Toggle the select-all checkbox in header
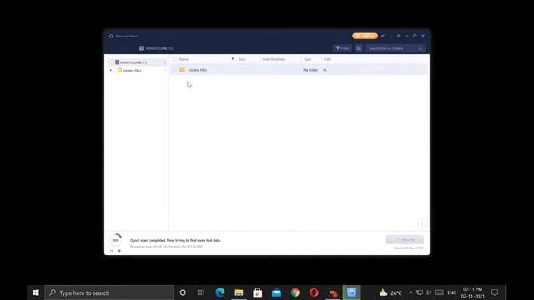 click(174, 59)
